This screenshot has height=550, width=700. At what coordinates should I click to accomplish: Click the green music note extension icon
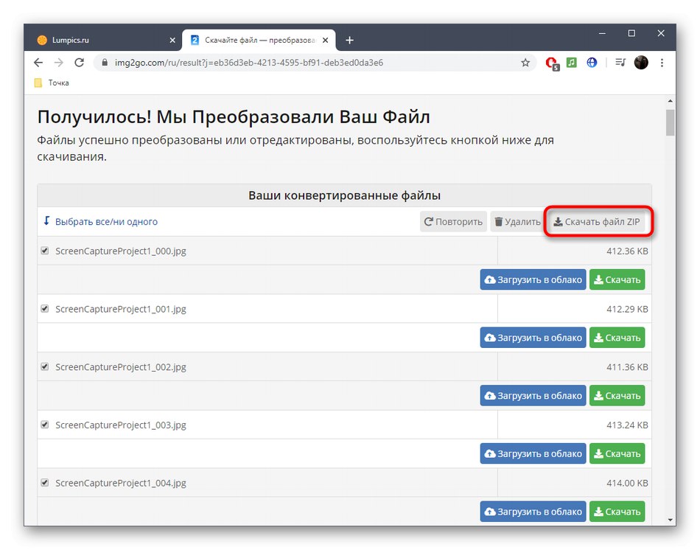[572, 63]
